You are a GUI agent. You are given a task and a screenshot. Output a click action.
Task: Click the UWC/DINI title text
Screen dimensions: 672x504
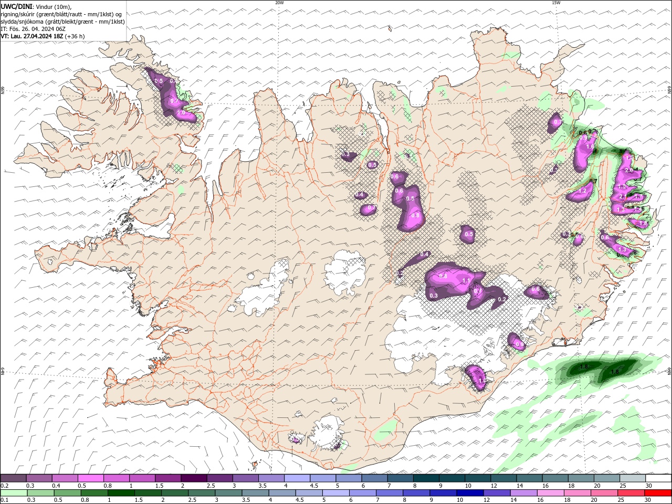[16, 6]
